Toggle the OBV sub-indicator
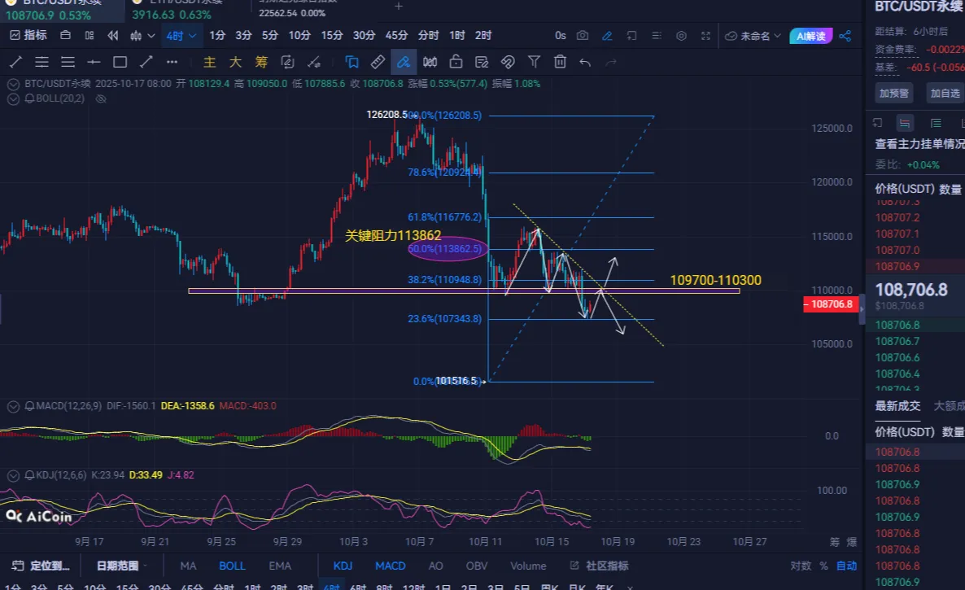Viewport: 965px width, 590px height. click(x=476, y=566)
